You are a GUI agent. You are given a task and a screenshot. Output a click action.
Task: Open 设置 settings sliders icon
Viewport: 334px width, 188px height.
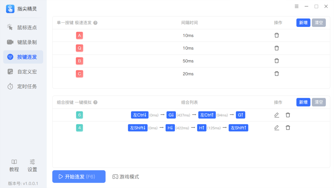[x=32, y=162]
